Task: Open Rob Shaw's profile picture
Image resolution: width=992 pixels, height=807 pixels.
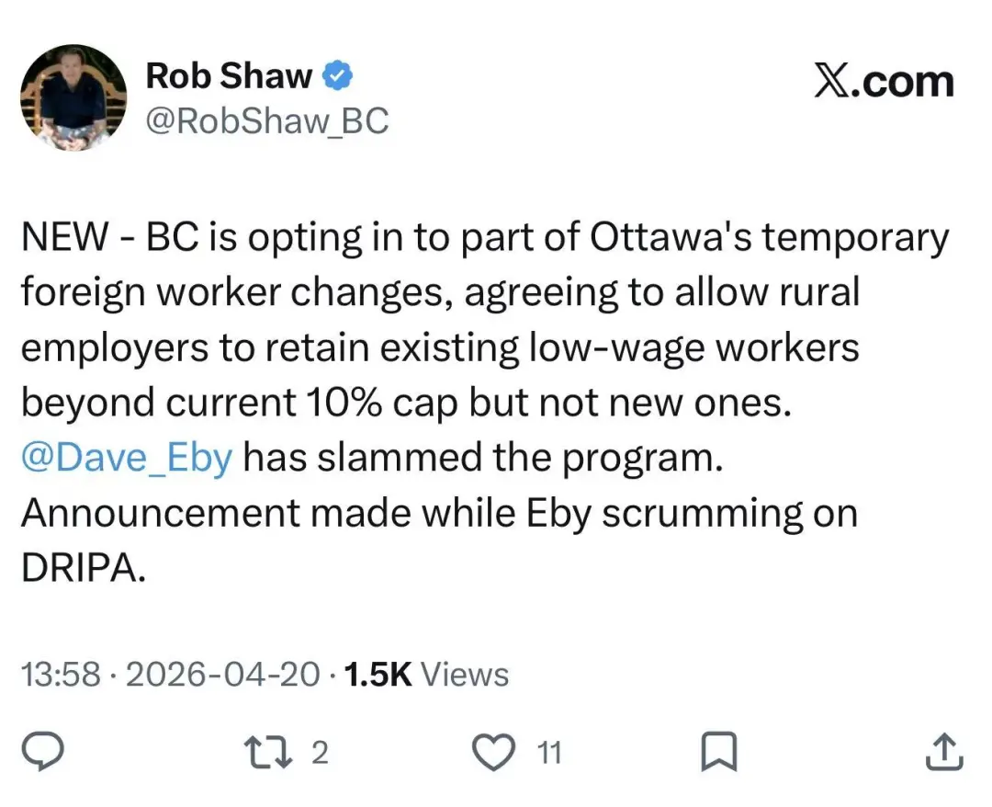Action: (x=73, y=97)
